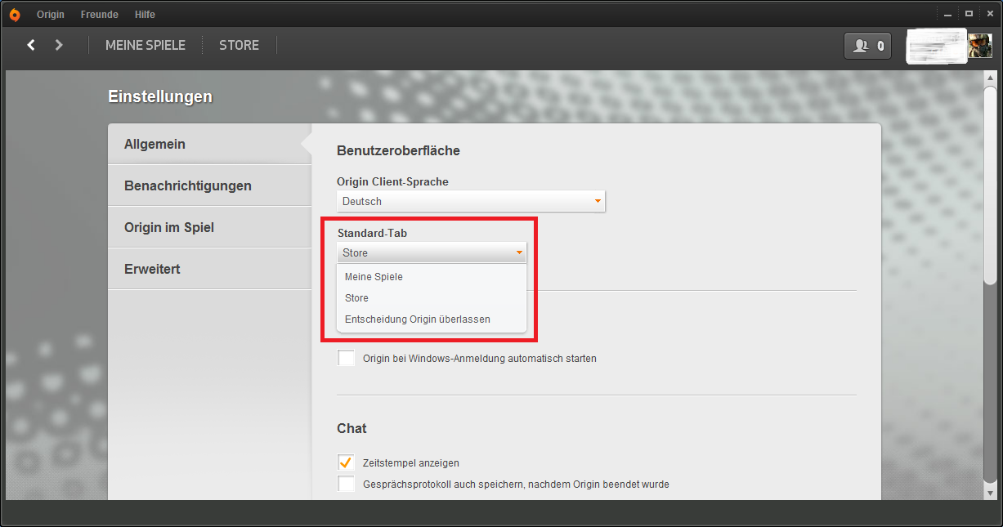Click the user avatar picture

point(980,46)
